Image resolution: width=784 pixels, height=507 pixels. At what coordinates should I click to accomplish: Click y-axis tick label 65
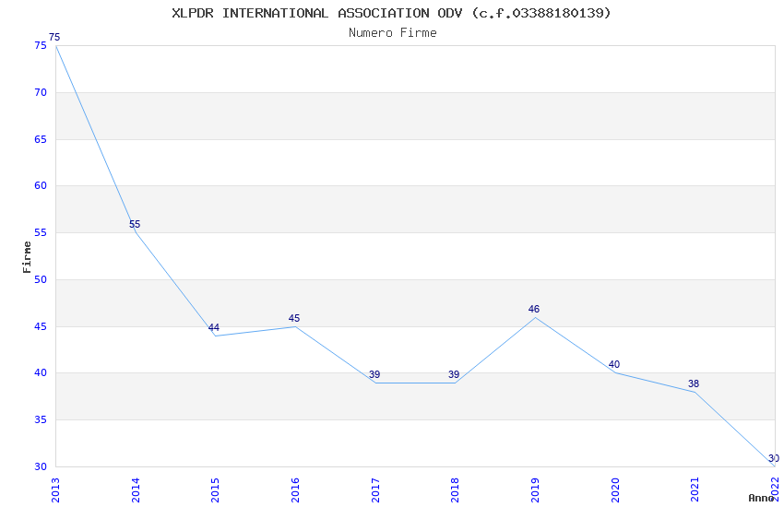click(x=41, y=139)
